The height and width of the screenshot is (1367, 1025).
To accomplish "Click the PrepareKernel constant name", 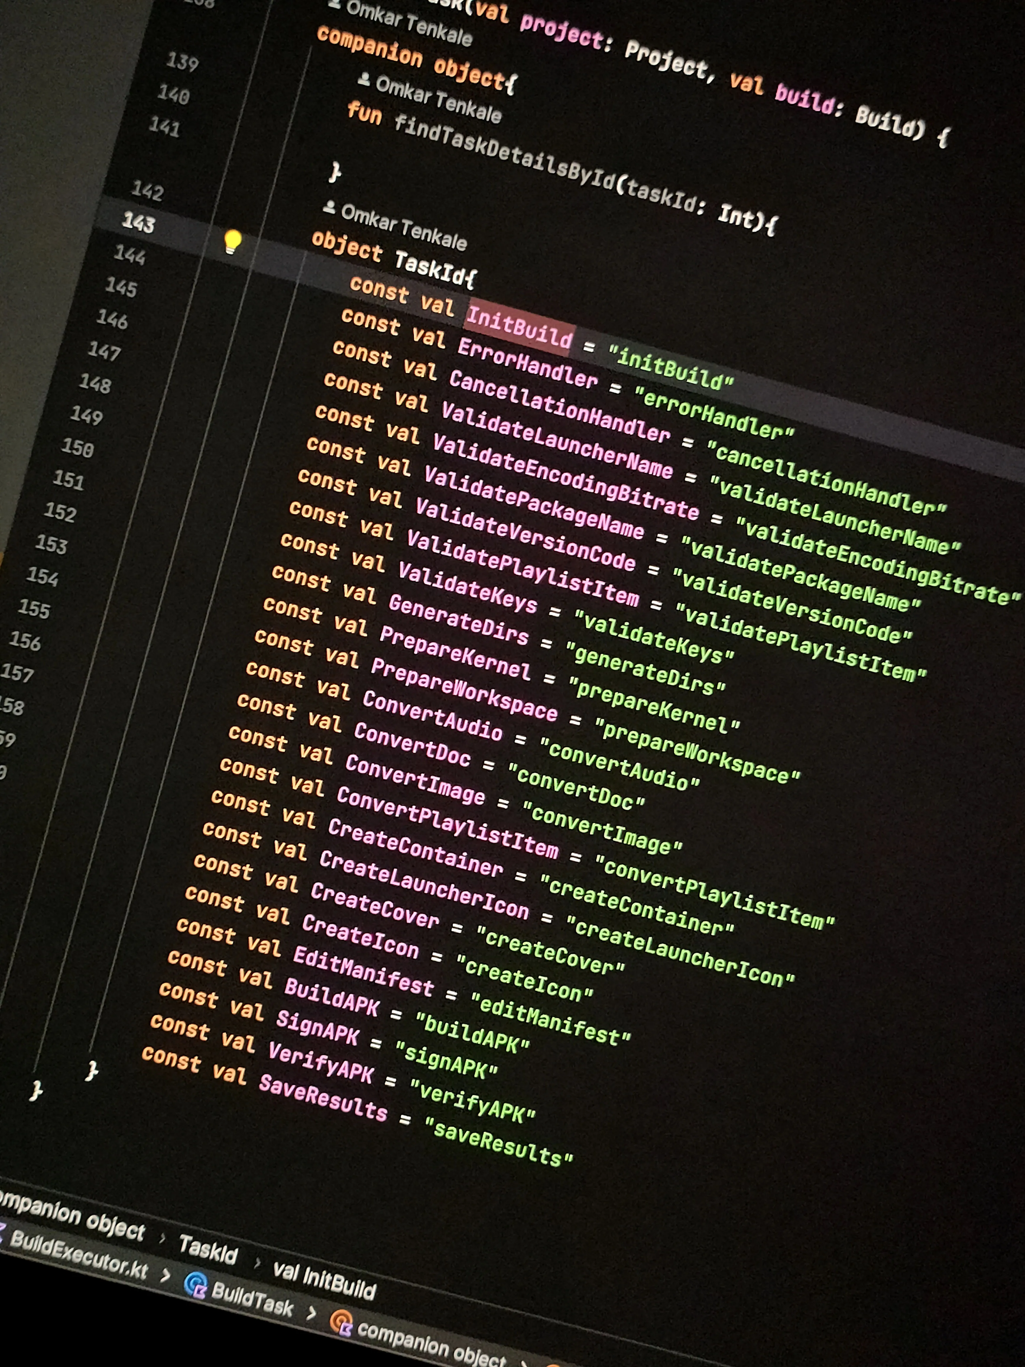I will coord(455,653).
